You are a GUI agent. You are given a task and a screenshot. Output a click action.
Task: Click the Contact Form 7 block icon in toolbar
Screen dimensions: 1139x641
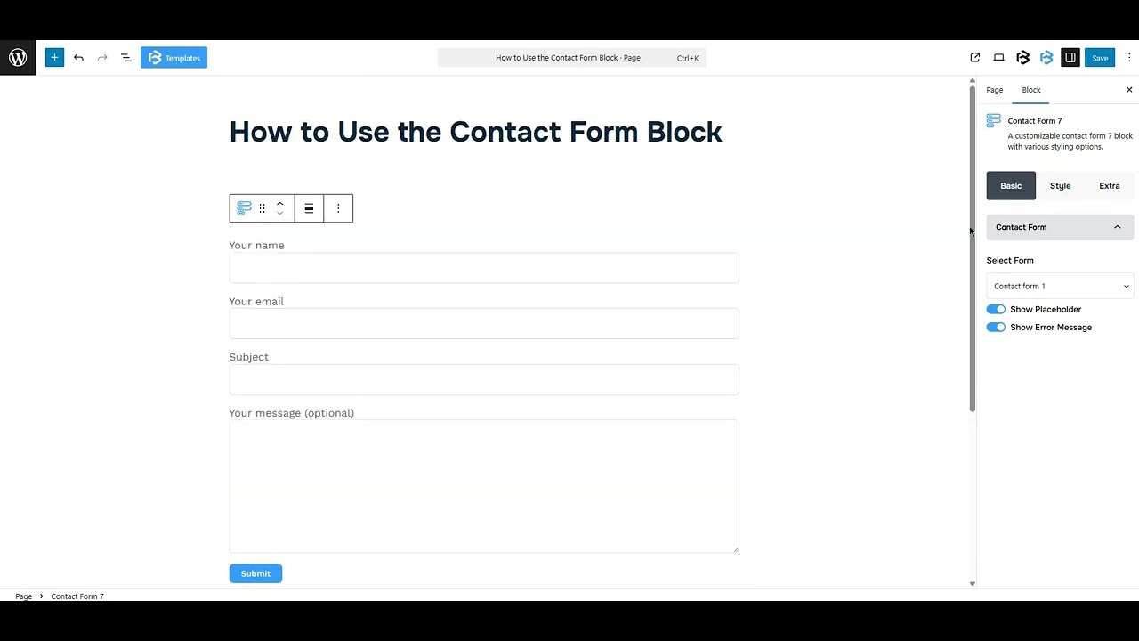point(243,207)
